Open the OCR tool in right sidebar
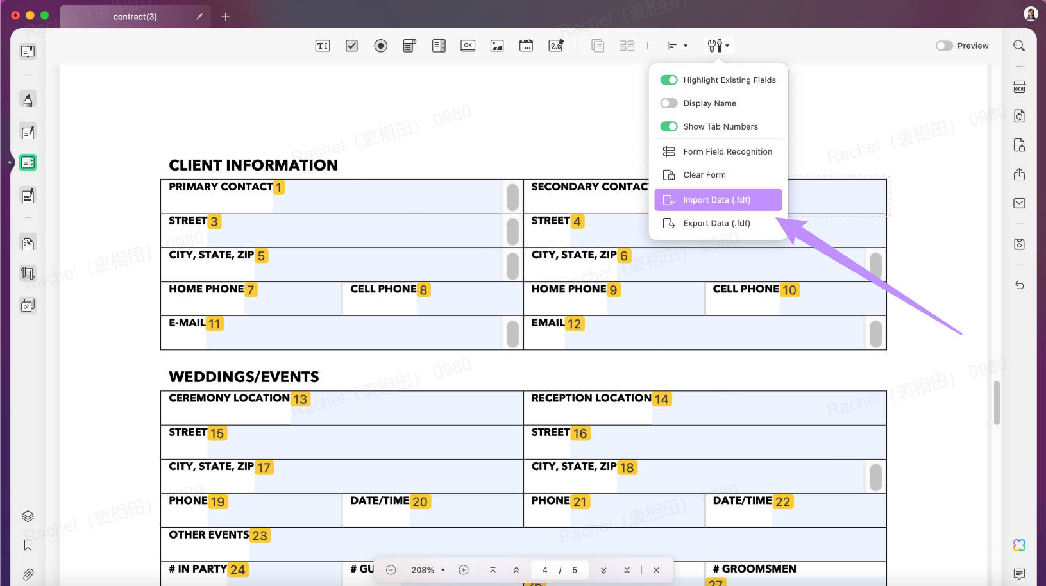This screenshot has height=586, width=1046. point(1019,87)
